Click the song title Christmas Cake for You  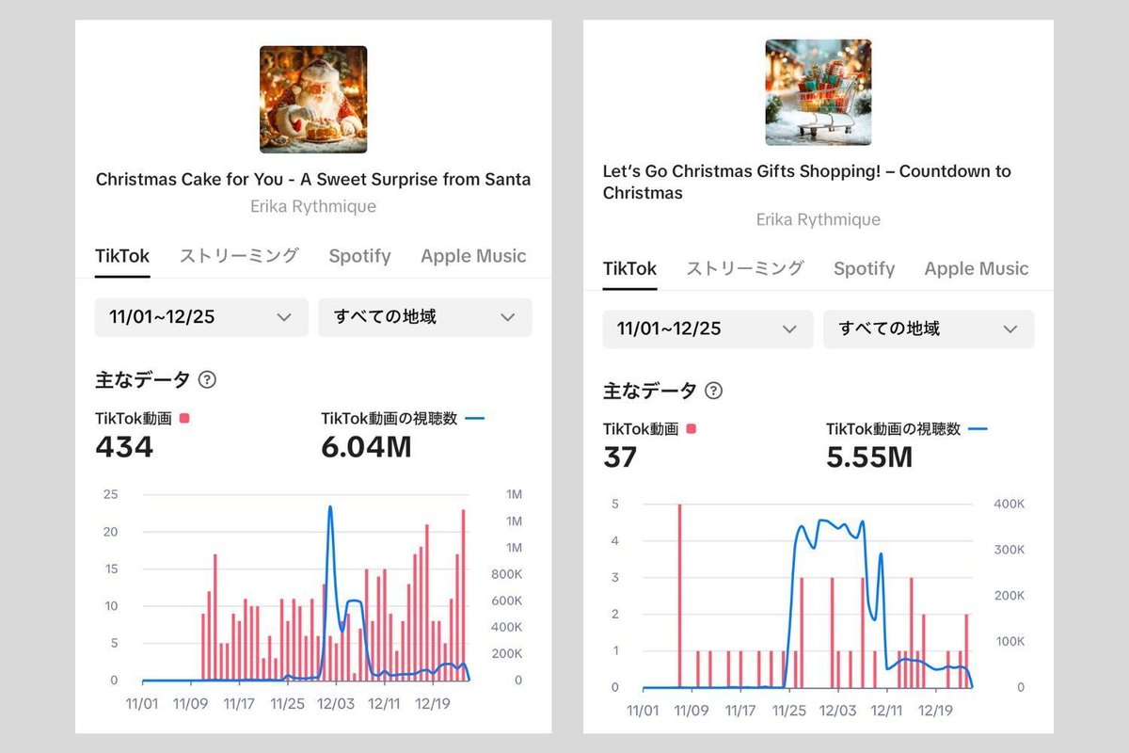coord(312,179)
